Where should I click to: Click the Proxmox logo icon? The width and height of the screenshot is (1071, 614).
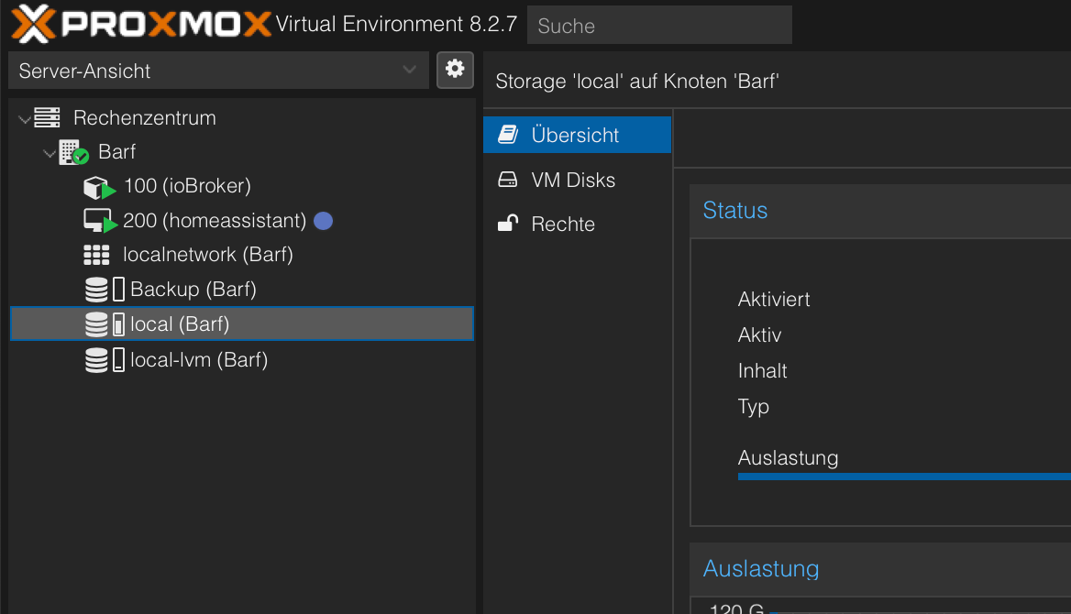33,24
